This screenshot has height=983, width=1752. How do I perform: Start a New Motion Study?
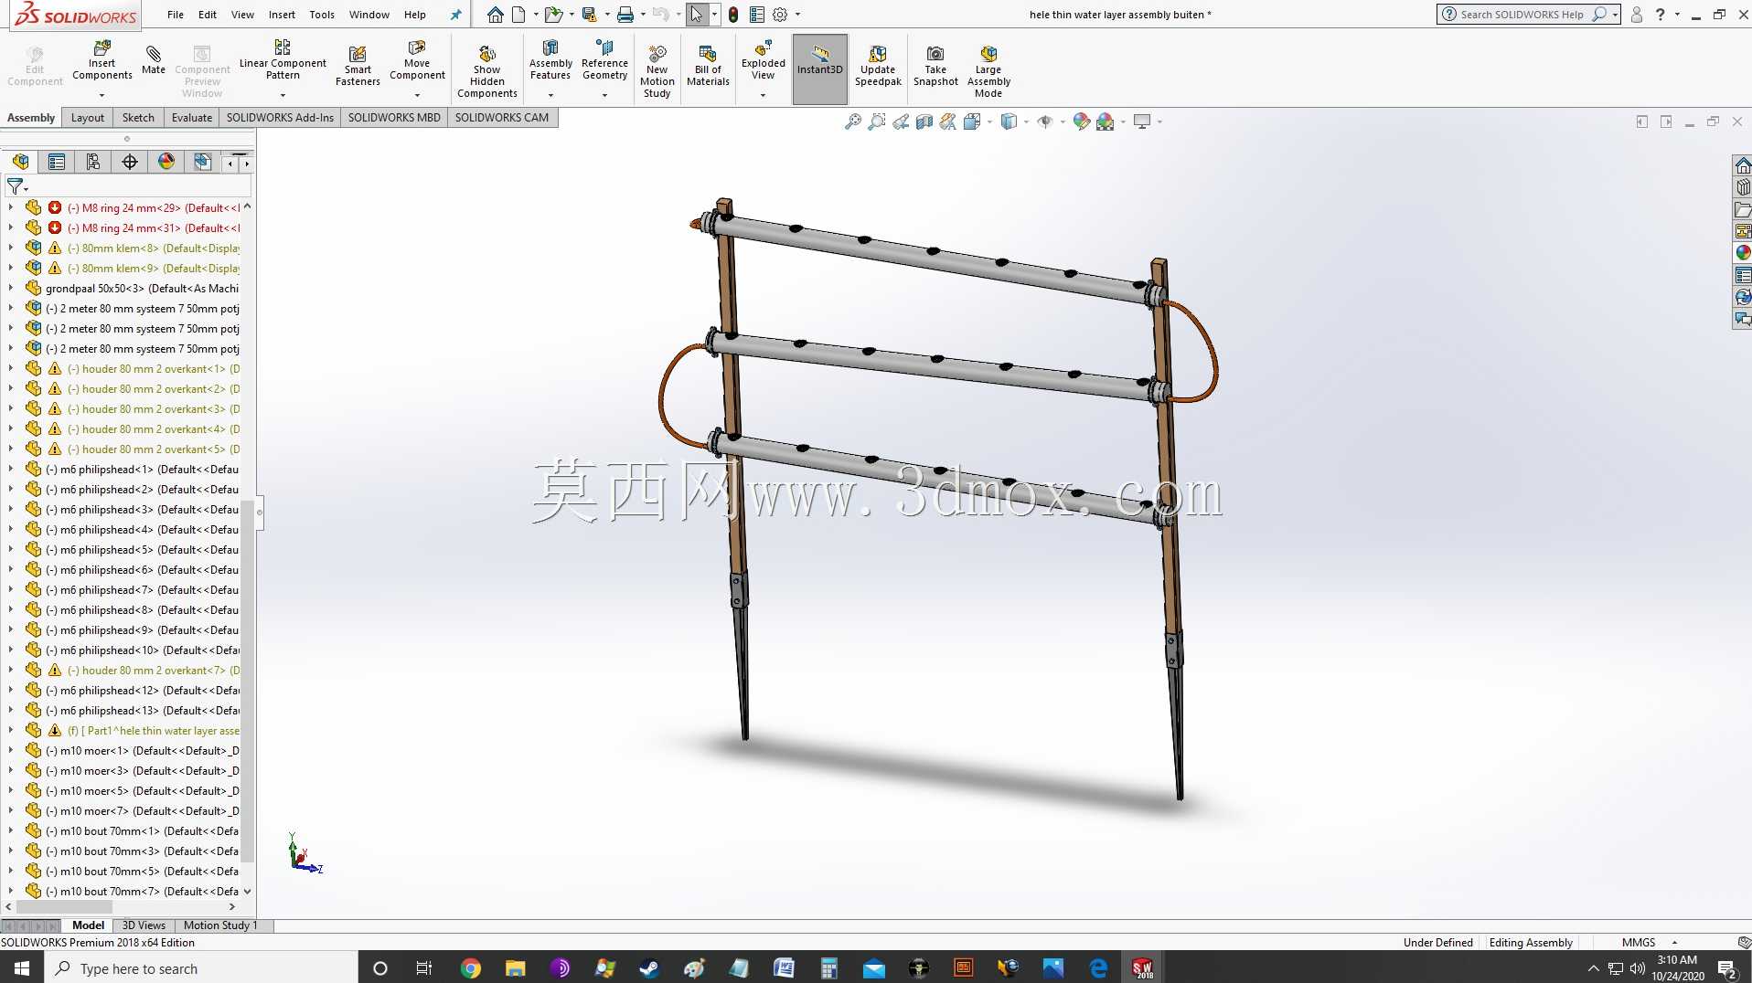click(x=657, y=71)
